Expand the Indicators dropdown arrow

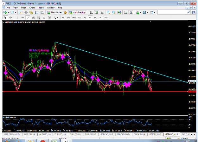click(x=140, y=12)
